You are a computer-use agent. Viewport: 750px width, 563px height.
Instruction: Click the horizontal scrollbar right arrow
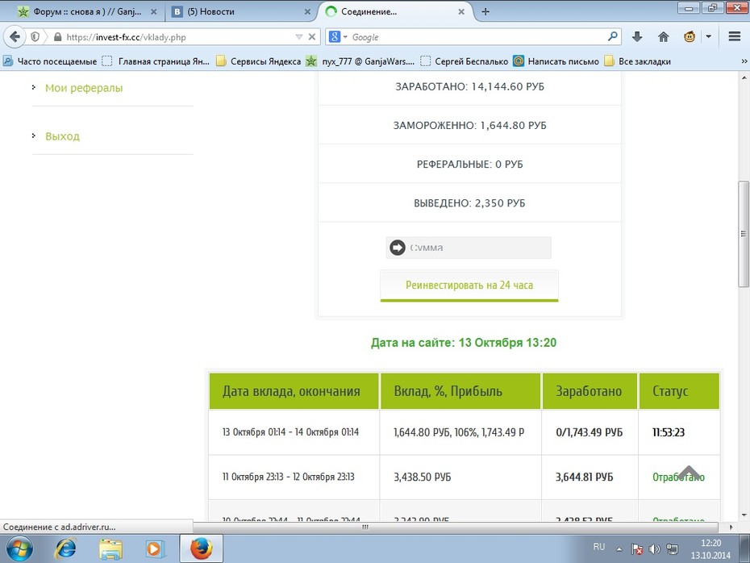731,528
